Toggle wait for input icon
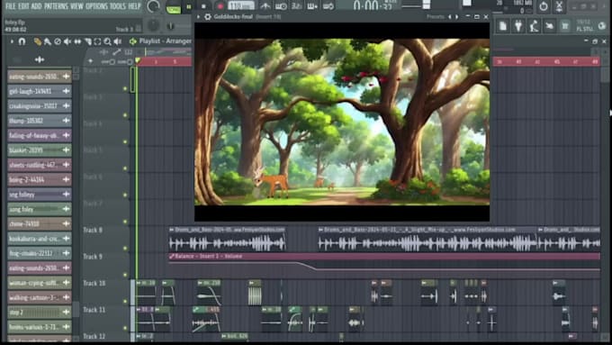Viewport: 612px width, 345px height. pos(281,6)
